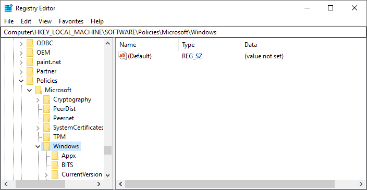The height and width of the screenshot is (190, 367).
Task: Select the CurrentVersion folder icon
Action: [x=55, y=174]
